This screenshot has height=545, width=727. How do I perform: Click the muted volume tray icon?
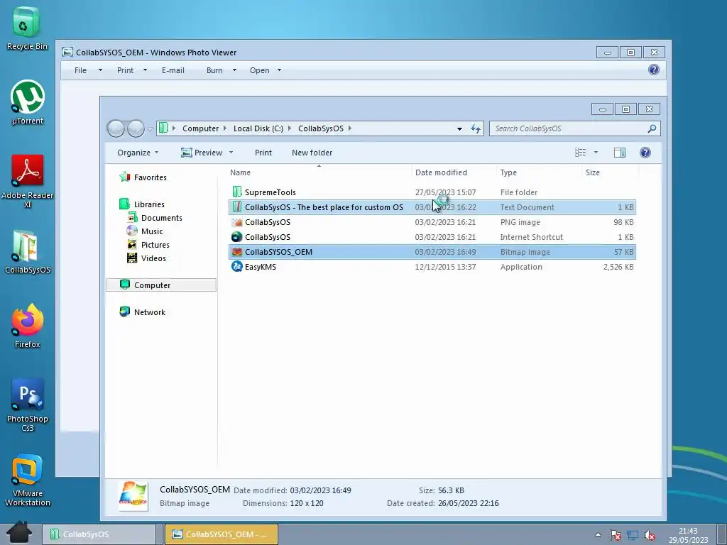(x=650, y=535)
